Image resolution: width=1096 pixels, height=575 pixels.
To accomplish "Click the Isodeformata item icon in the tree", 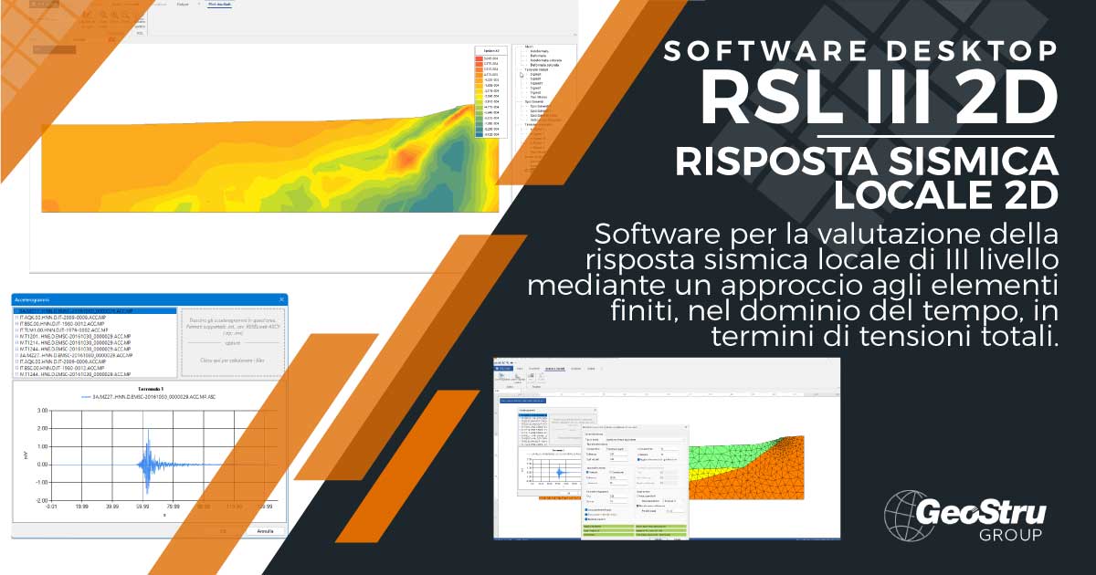I will 528,51.
